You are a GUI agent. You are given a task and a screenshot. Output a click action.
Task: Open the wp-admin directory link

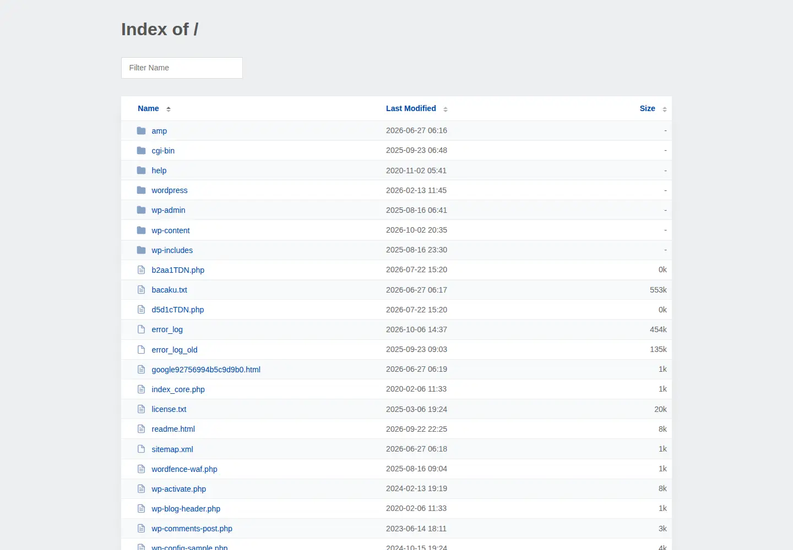169,210
